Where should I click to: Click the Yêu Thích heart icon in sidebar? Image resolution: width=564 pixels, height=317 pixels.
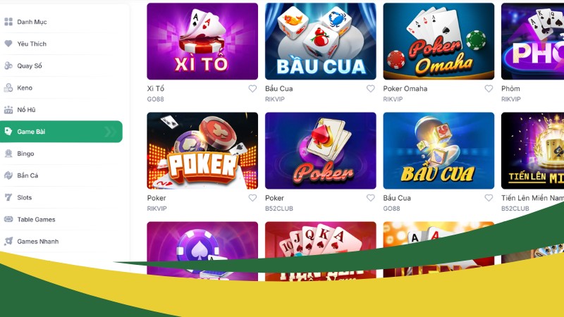point(8,44)
